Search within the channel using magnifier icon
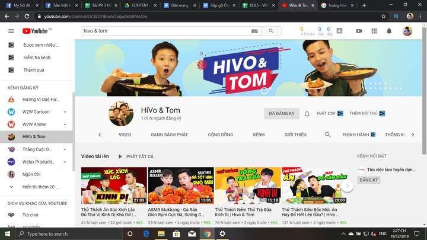The image size is (427, 240). point(327,135)
